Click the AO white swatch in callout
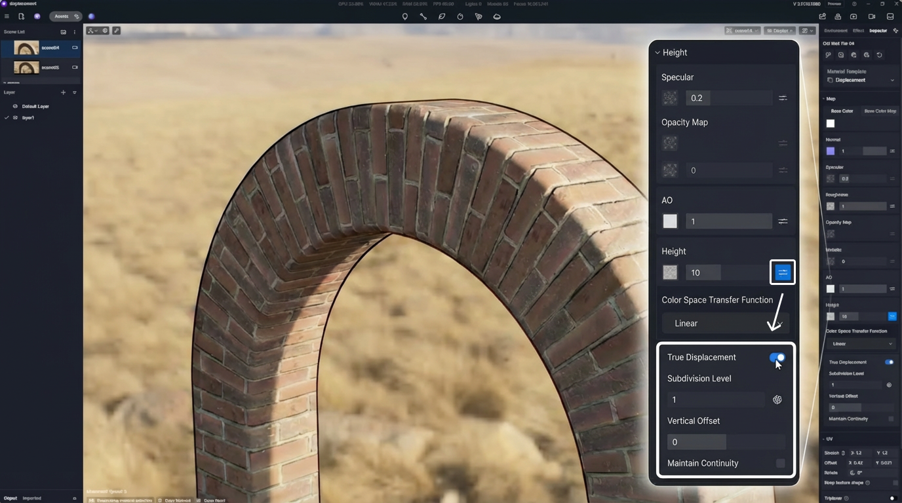Image resolution: width=902 pixels, height=503 pixels. pyautogui.click(x=669, y=221)
